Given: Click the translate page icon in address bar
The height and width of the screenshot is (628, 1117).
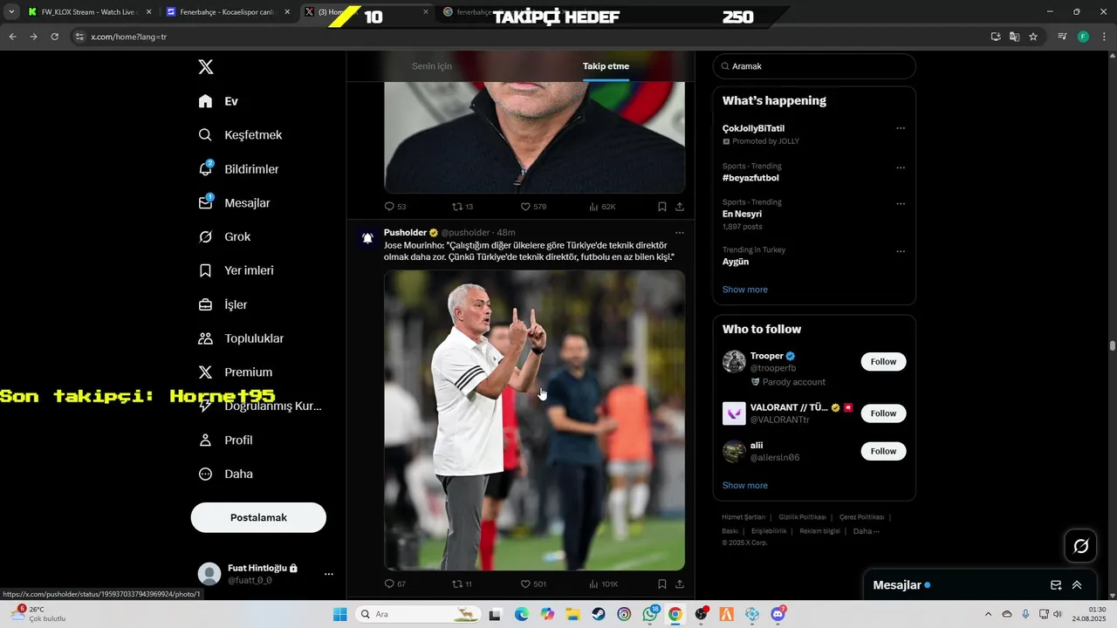Looking at the screenshot, I should point(1014,37).
